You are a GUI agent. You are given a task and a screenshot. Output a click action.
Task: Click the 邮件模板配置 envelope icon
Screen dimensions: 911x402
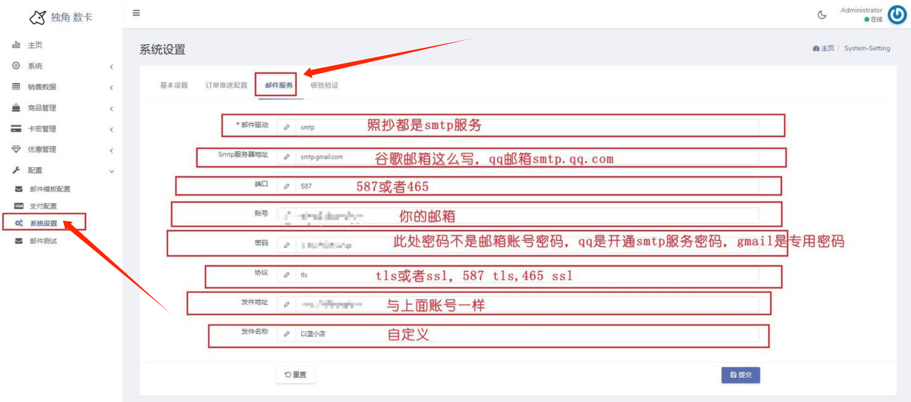point(19,189)
